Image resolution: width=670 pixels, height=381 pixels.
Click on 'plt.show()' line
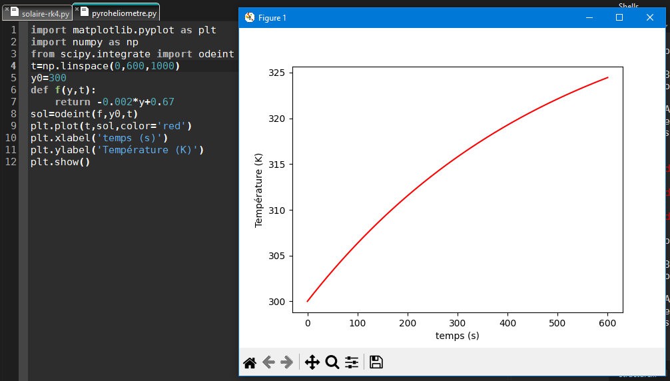coord(60,162)
